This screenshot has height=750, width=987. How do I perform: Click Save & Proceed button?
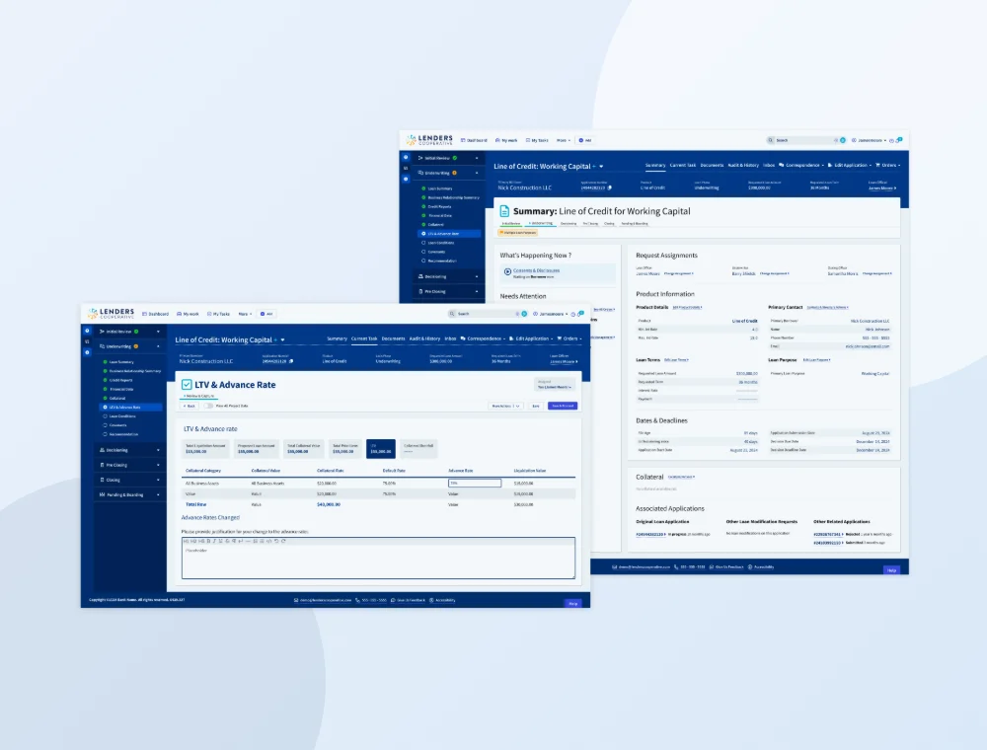coord(563,406)
